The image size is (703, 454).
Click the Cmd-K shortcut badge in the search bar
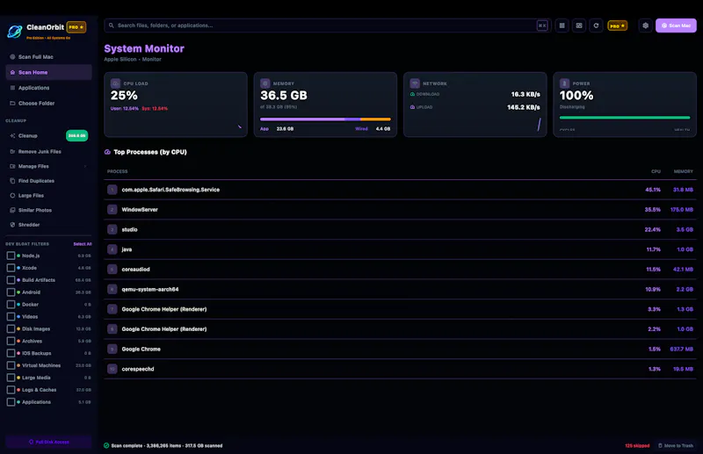pyautogui.click(x=542, y=25)
